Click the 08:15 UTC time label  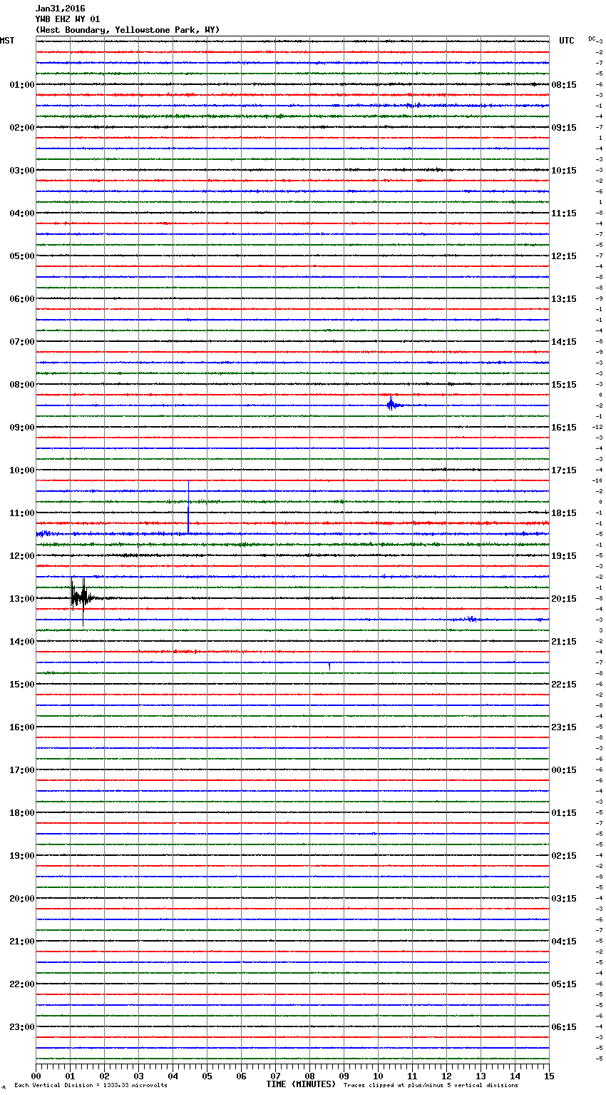pyautogui.click(x=564, y=85)
